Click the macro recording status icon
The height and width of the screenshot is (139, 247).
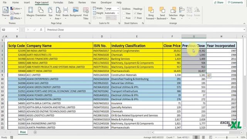click(12, 137)
